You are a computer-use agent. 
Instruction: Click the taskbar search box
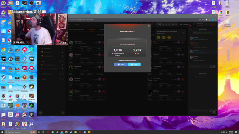point(21,132)
